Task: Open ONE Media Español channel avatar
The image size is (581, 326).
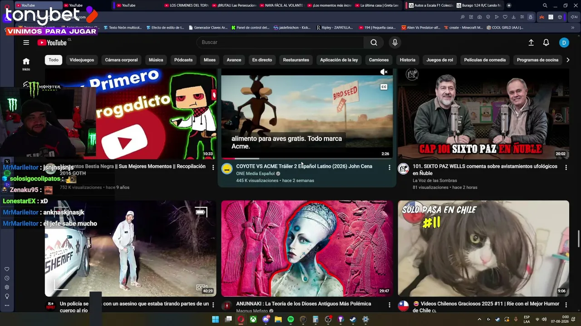Action: pyautogui.click(x=227, y=169)
